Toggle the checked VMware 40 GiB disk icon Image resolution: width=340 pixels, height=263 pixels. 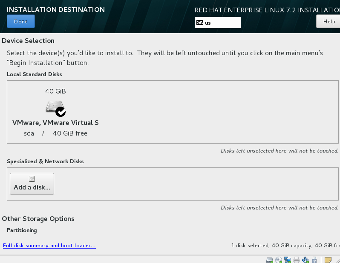coord(56,108)
